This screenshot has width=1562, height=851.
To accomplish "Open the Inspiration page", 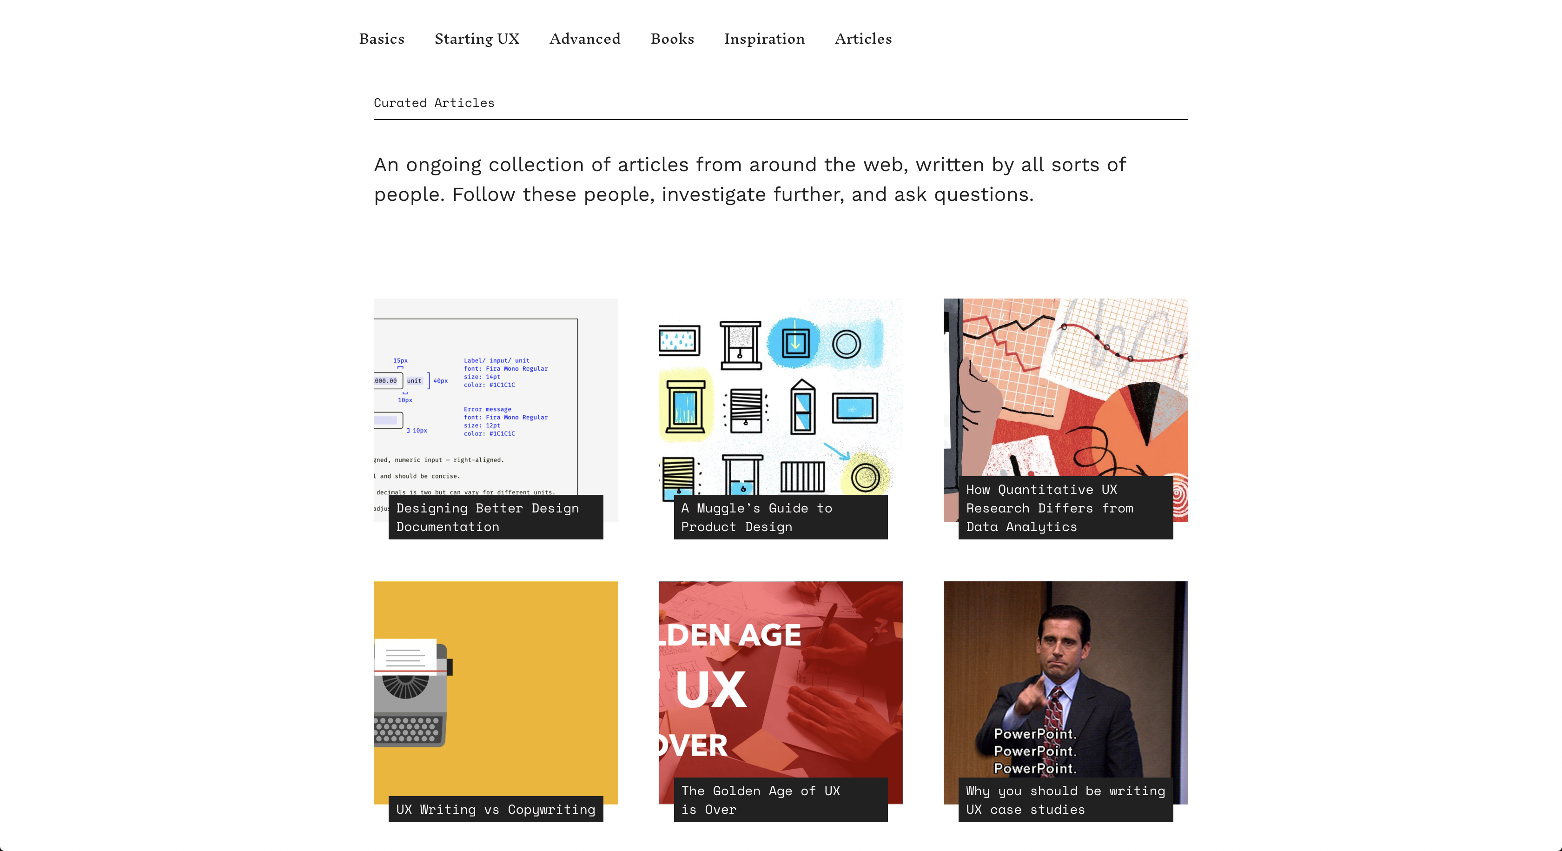I will 764,39.
